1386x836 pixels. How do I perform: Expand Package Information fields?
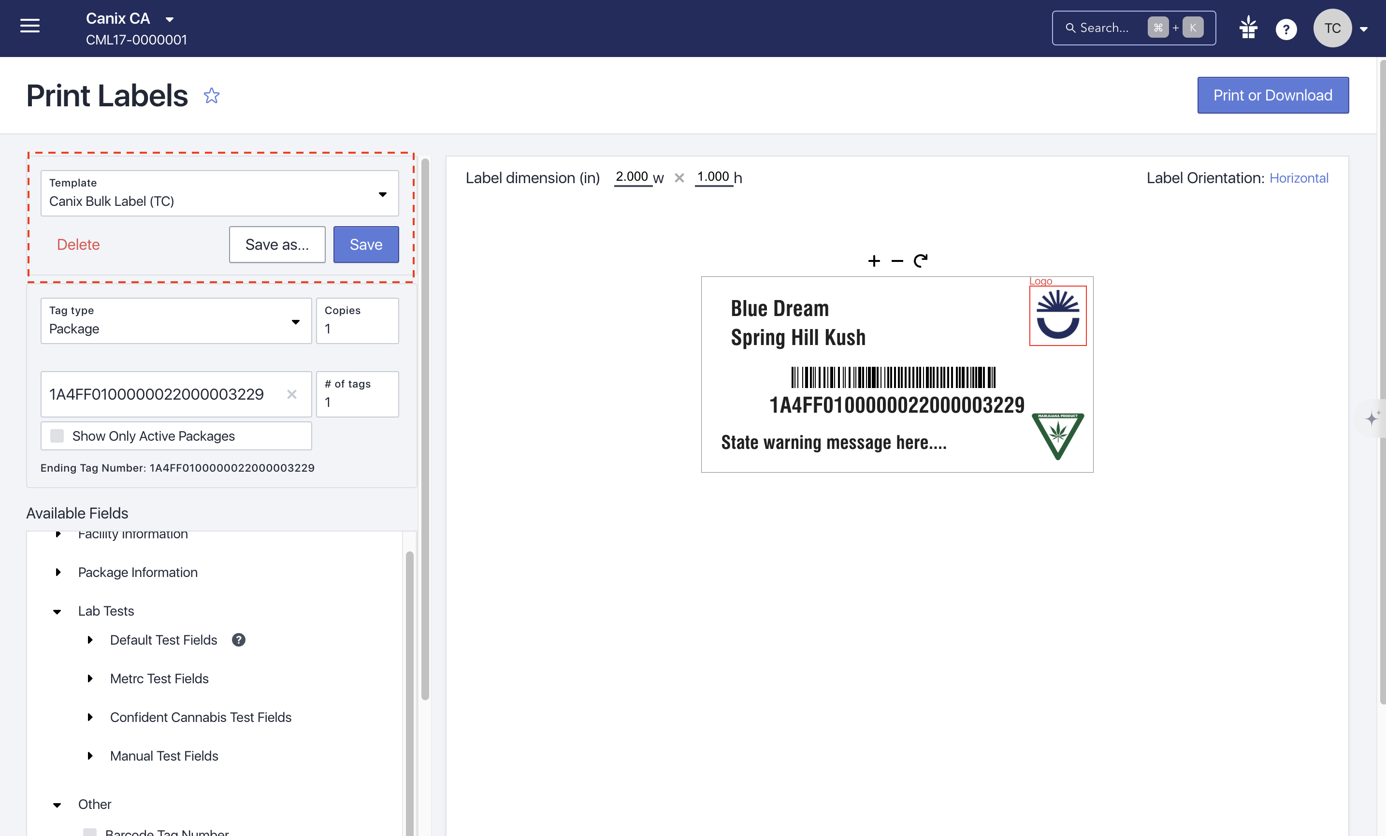(x=58, y=572)
